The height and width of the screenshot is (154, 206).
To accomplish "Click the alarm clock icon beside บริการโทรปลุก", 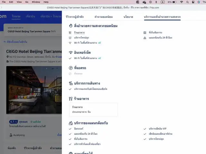I will (70, 38).
